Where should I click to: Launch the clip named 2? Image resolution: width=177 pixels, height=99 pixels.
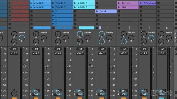tap(53, 15)
